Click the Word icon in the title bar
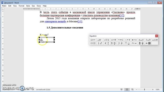164x92 pixels. (x=2, y=3)
